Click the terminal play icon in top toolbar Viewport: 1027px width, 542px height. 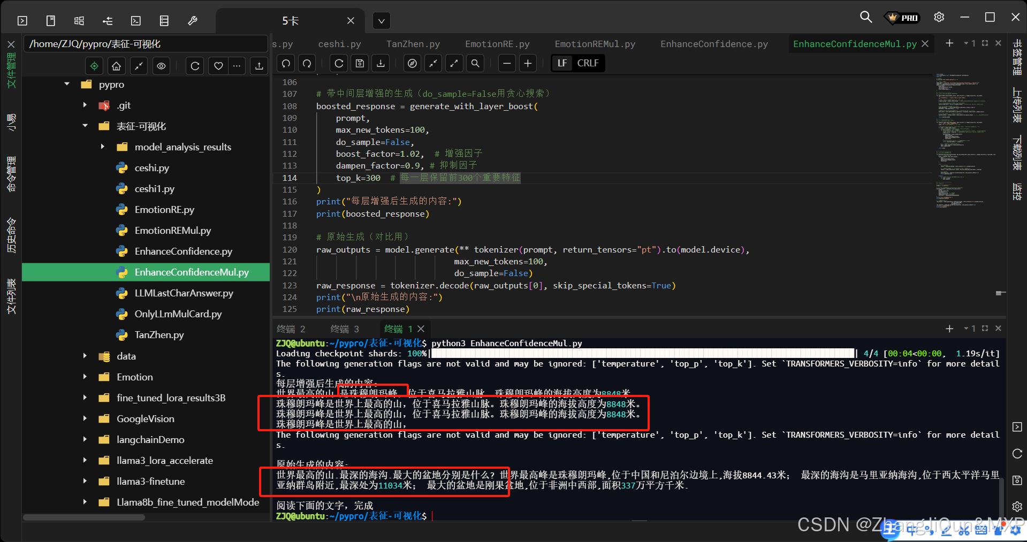click(22, 21)
